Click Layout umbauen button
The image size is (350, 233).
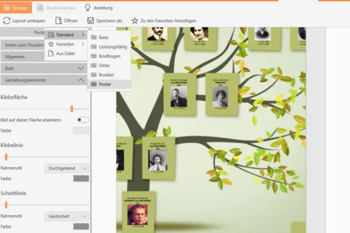24,21
